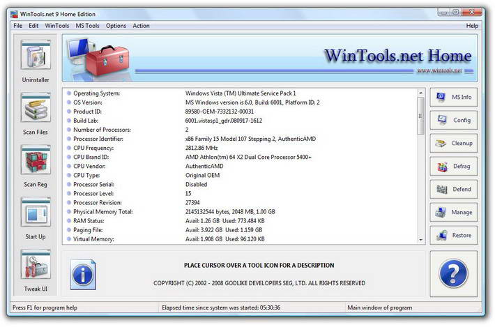The height and width of the screenshot is (327, 495).
Task: Click the AMD Athlon 64 X2 processor value
Action: coord(248,157)
